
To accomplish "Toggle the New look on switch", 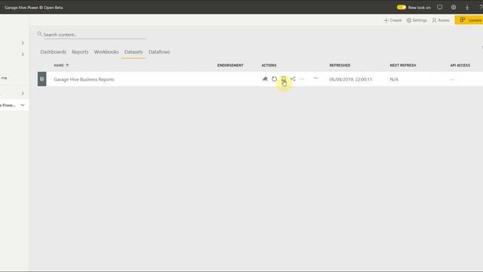I will [401, 7].
